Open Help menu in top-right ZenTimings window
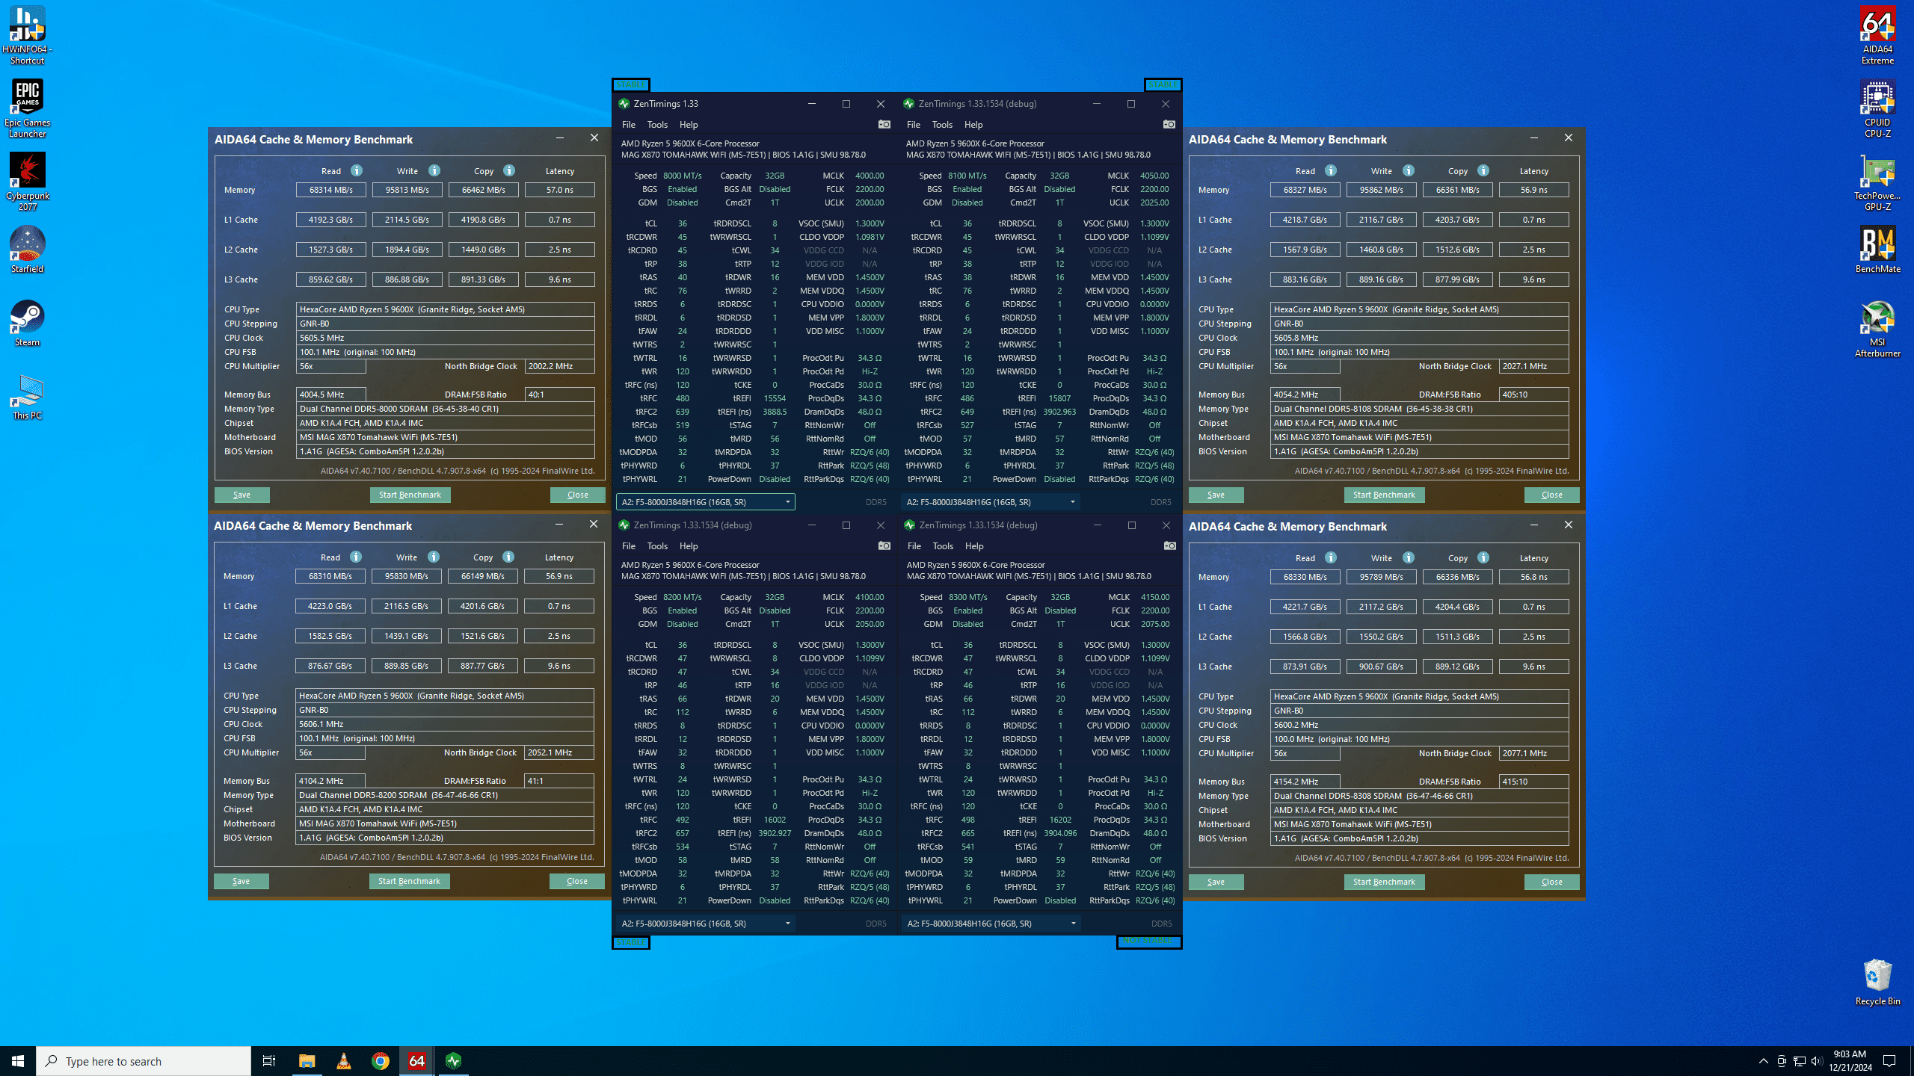The height and width of the screenshot is (1076, 1914). pos(973,125)
